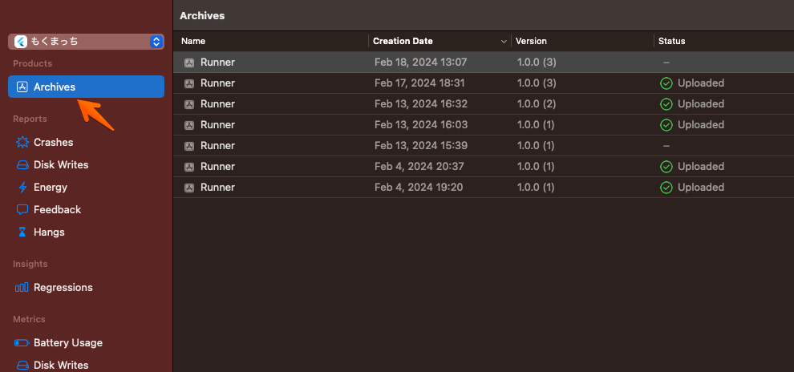The height and width of the screenshot is (372, 794).
Task: Open the Hangs report
Action: pyautogui.click(x=49, y=232)
